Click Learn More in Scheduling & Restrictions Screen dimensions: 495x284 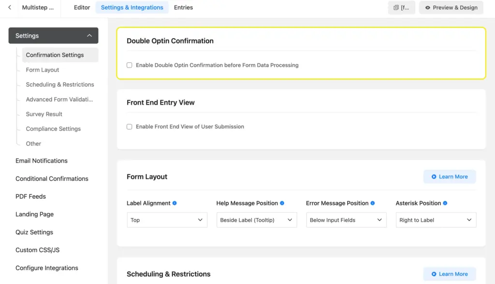coord(450,274)
